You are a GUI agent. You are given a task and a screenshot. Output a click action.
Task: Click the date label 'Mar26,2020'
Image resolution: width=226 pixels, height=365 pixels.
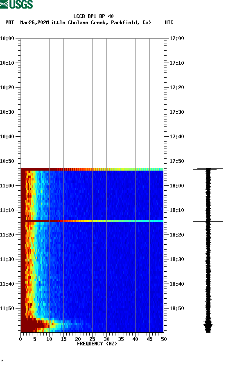pyautogui.click(x=34, y=23)
